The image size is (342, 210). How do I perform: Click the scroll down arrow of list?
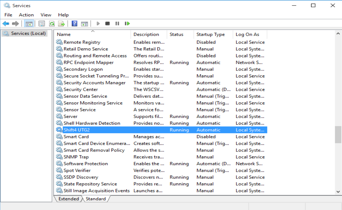coord(338,192)
